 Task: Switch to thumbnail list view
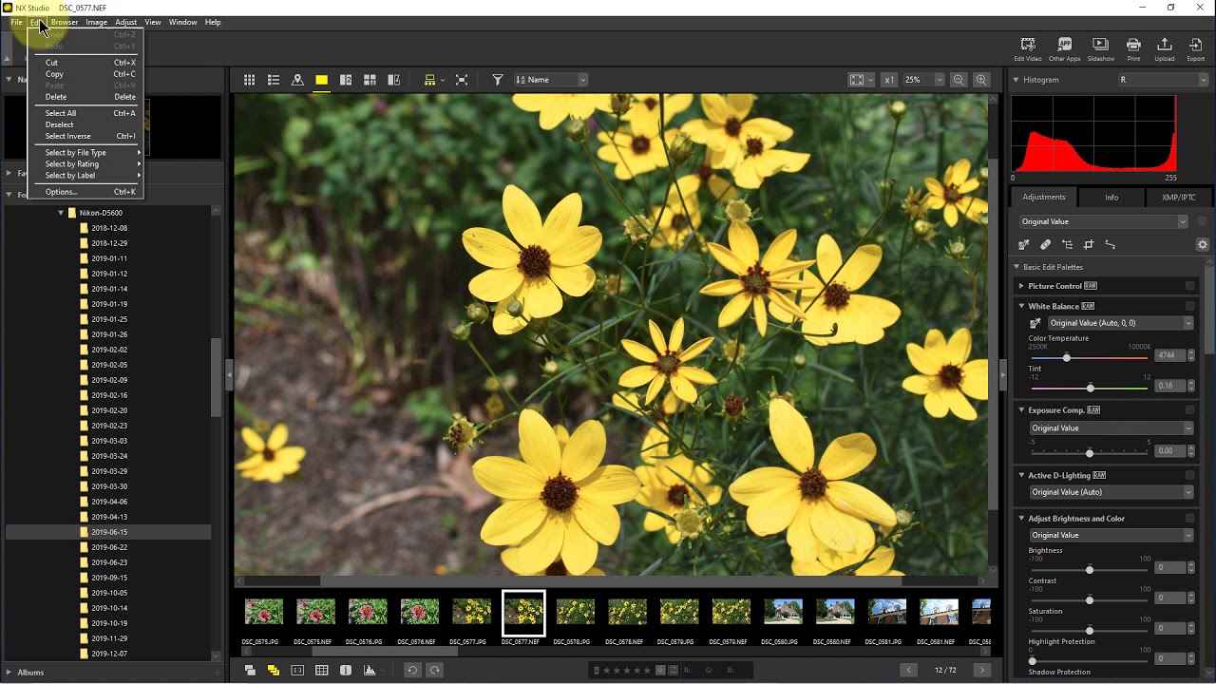(x=273, y=80)
